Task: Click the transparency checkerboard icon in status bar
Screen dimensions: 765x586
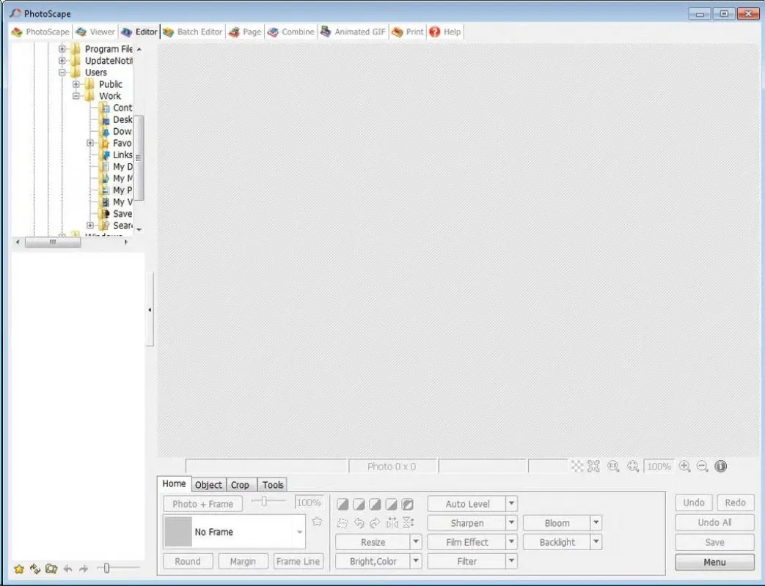Action: pyautogui.click(x=577, y=466)
